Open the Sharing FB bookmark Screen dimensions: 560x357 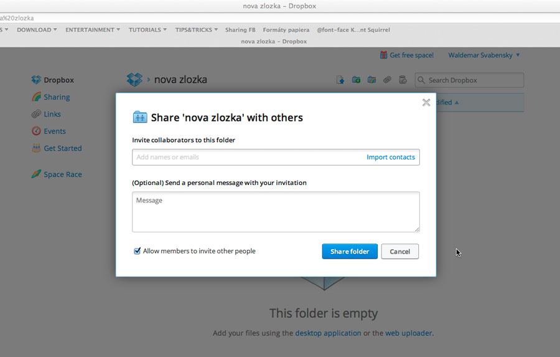240,30
